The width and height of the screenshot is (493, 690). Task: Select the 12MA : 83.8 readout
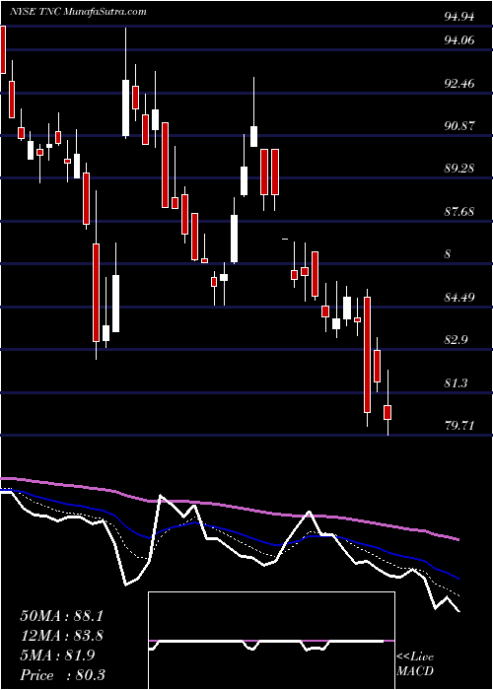tap(62, 636)
